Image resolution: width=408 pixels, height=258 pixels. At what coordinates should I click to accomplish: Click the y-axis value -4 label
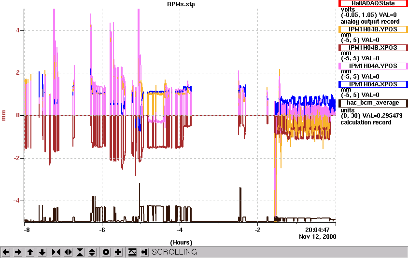pyautogui.click(x=16, y=201)
